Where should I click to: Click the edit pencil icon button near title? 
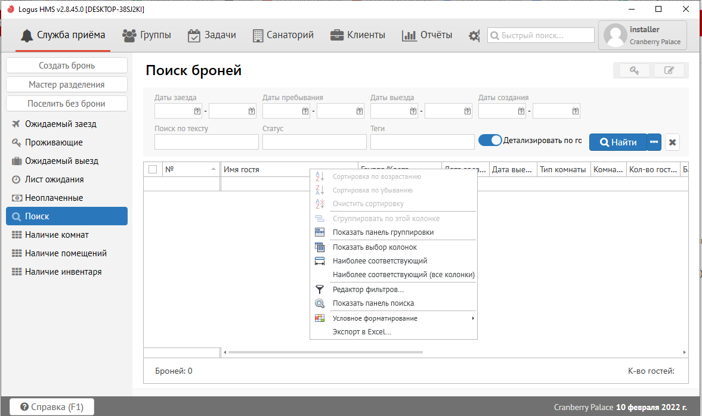[669, 70]
